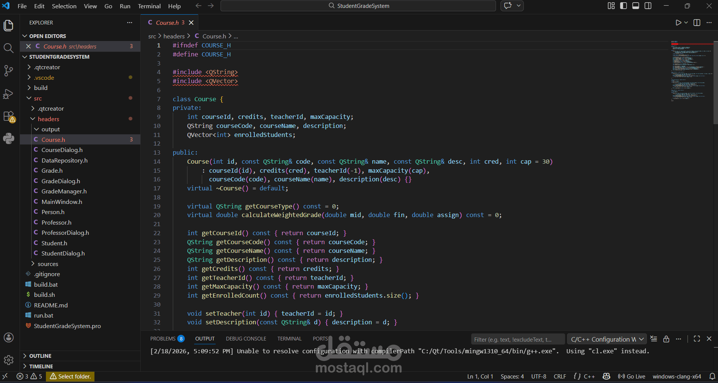Open Explorer Views and More Actions

(x=129, y=23)
